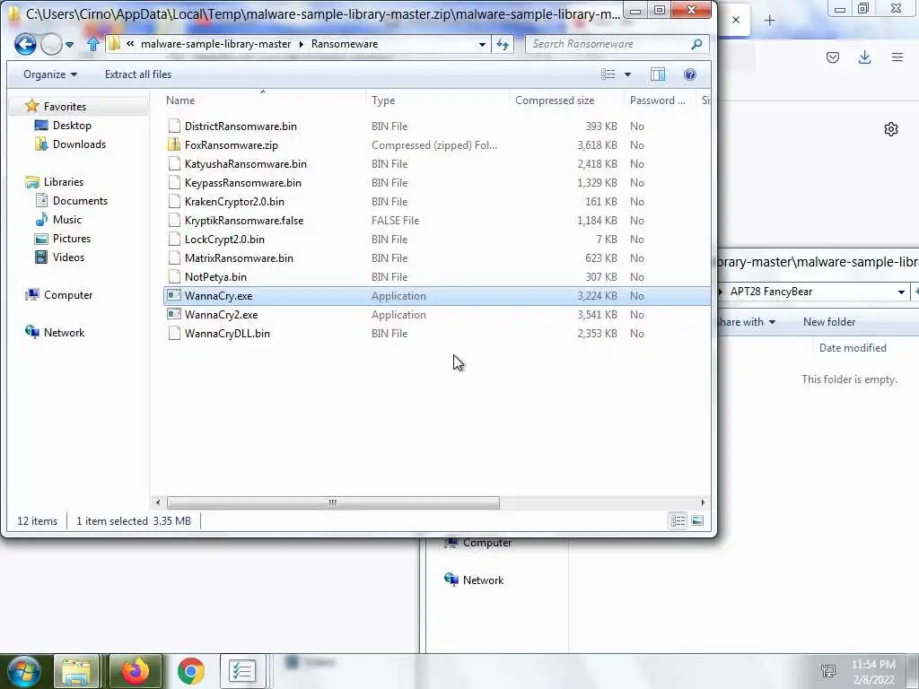Open Share with menu in back window

click(x=746, y=322)
